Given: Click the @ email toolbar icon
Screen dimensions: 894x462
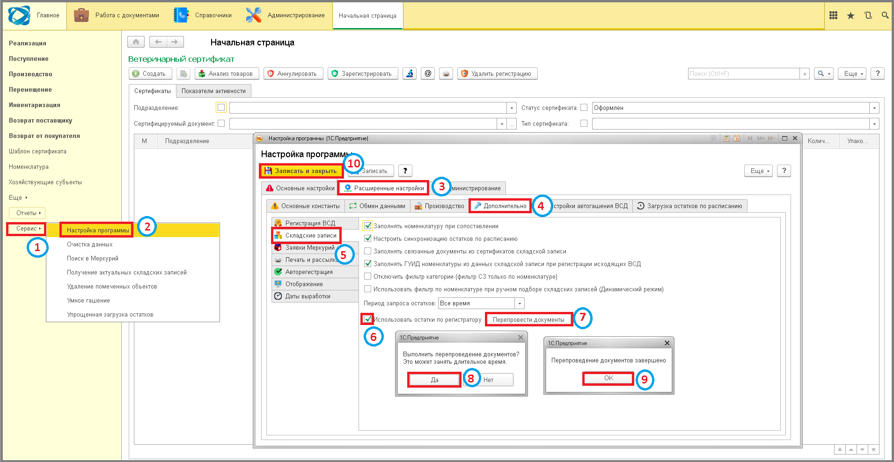Looking at the screenshot, I should point(428,73).
